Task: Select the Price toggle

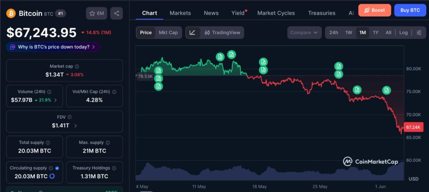Action: [146, 33]
